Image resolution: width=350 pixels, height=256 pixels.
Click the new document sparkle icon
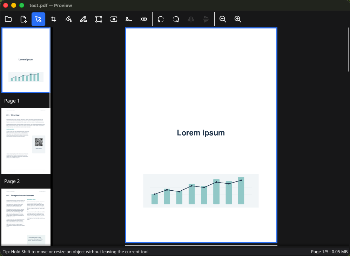click(x=23, y=19)
